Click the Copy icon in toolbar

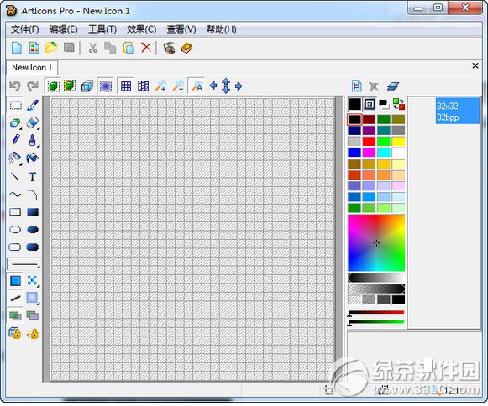click(x=110, y=48)
